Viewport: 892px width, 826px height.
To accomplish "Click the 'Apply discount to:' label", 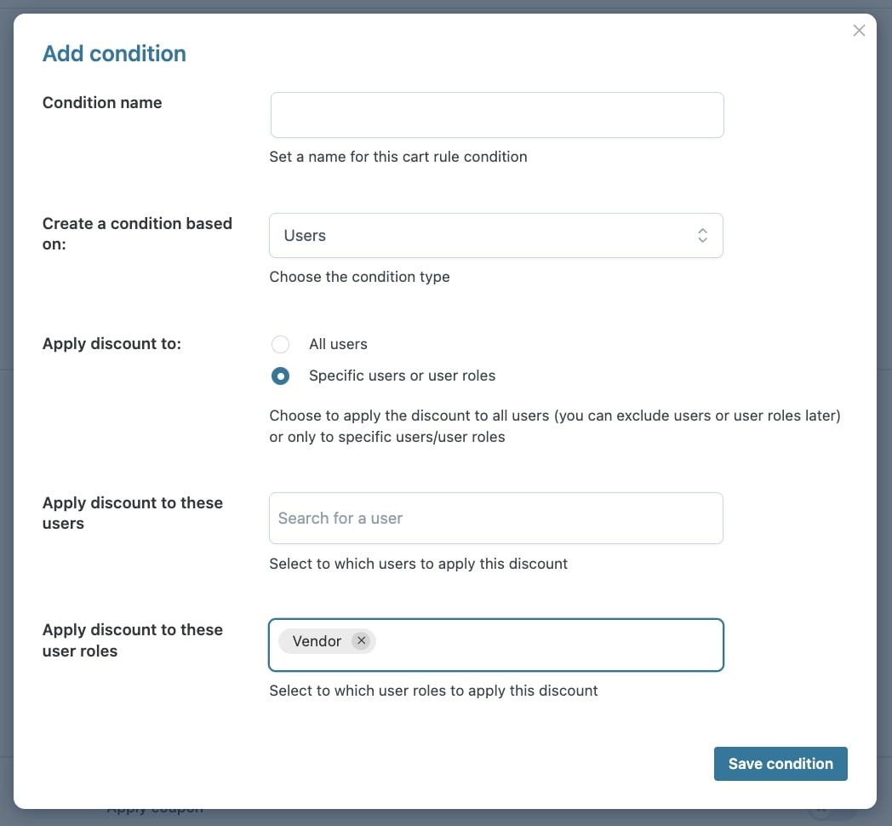I will [111, 344].
